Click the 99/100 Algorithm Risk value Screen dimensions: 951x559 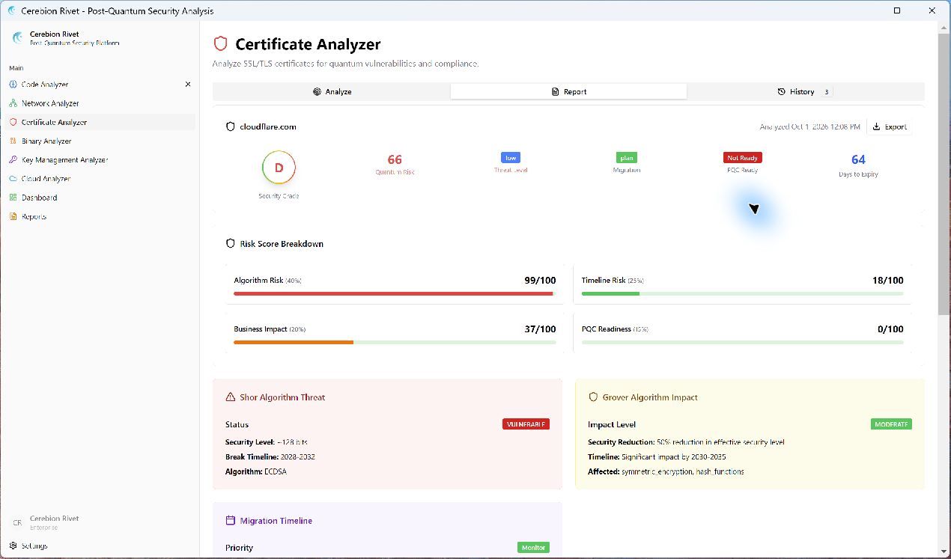pos(540,281)
